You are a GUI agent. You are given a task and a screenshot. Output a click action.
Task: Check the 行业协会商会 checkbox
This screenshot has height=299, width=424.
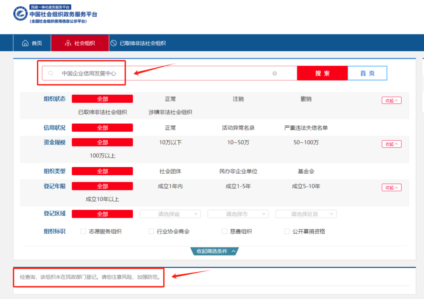tap(151, 231)
